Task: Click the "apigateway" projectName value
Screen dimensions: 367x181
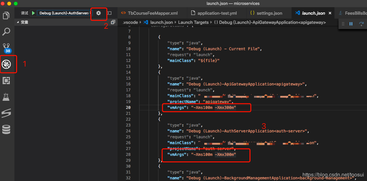Action: (x=218, y=101)
